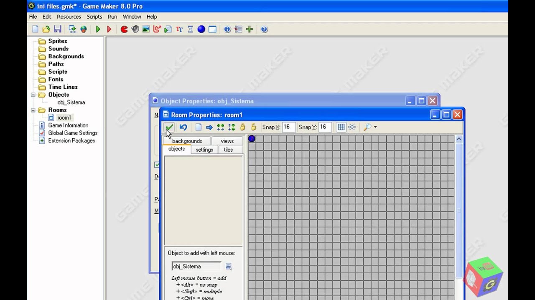Screen dimensions: 535x300
Task: Switch to the settings tab
Action: pos(204,150)
